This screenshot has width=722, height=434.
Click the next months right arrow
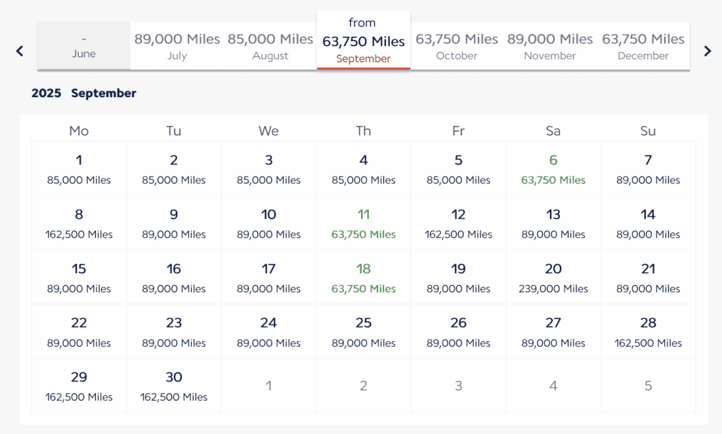707,51
